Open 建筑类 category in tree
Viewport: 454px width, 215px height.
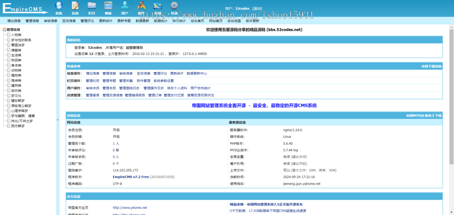[x=16, y=85]
